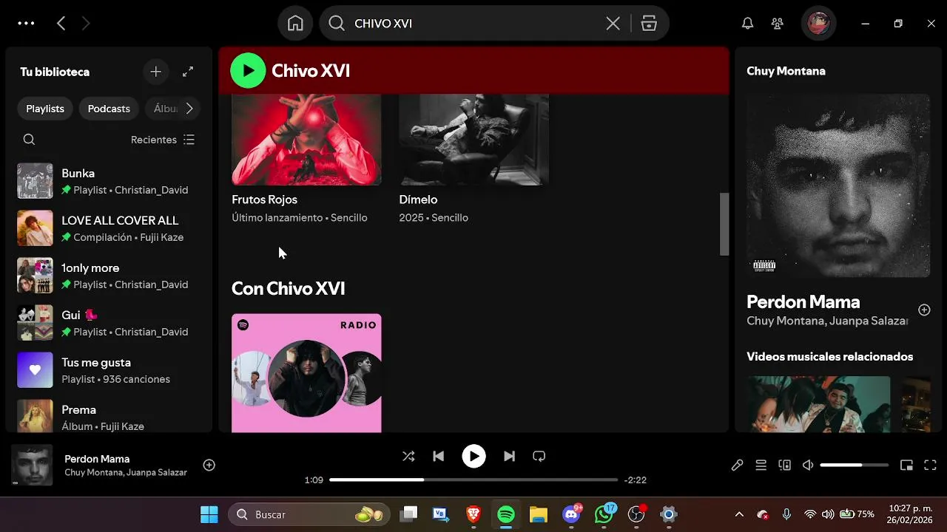Viewport: 947px width, 532px height.
Task: Go forward with the right arrow
Action: [85, 24]
